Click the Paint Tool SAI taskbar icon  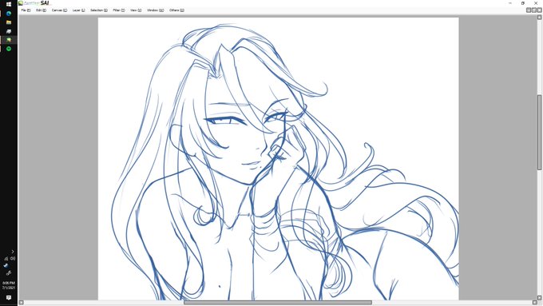point(9,40)
